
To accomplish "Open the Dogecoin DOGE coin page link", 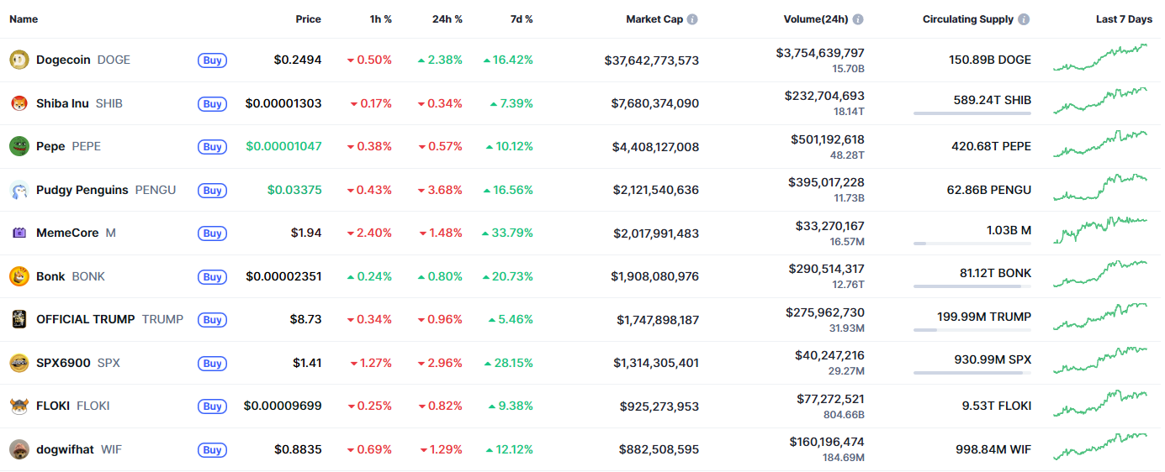I will [x=83, y=60].
